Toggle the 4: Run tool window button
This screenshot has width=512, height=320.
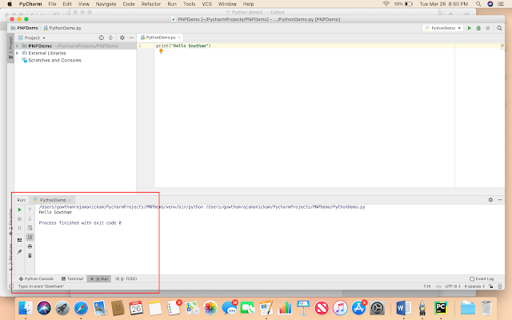coord(99,279)
